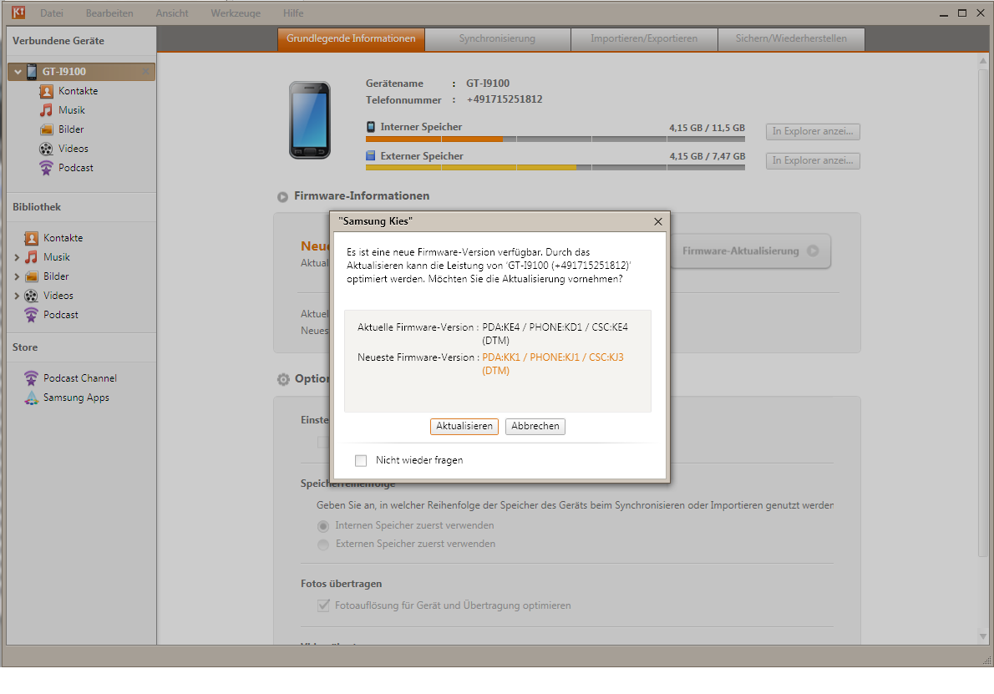This screenshot has width=994, height=694.
Task: Open Kontakte in Bibliothek section
Action: pyautogui.click(x=63, y=238)
